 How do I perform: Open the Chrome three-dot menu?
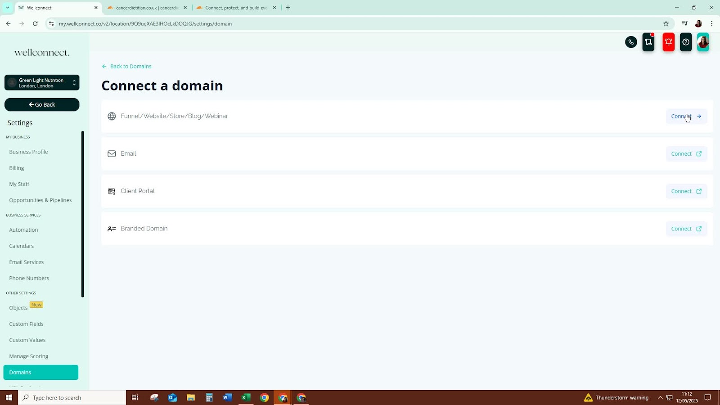pos(711,24)
